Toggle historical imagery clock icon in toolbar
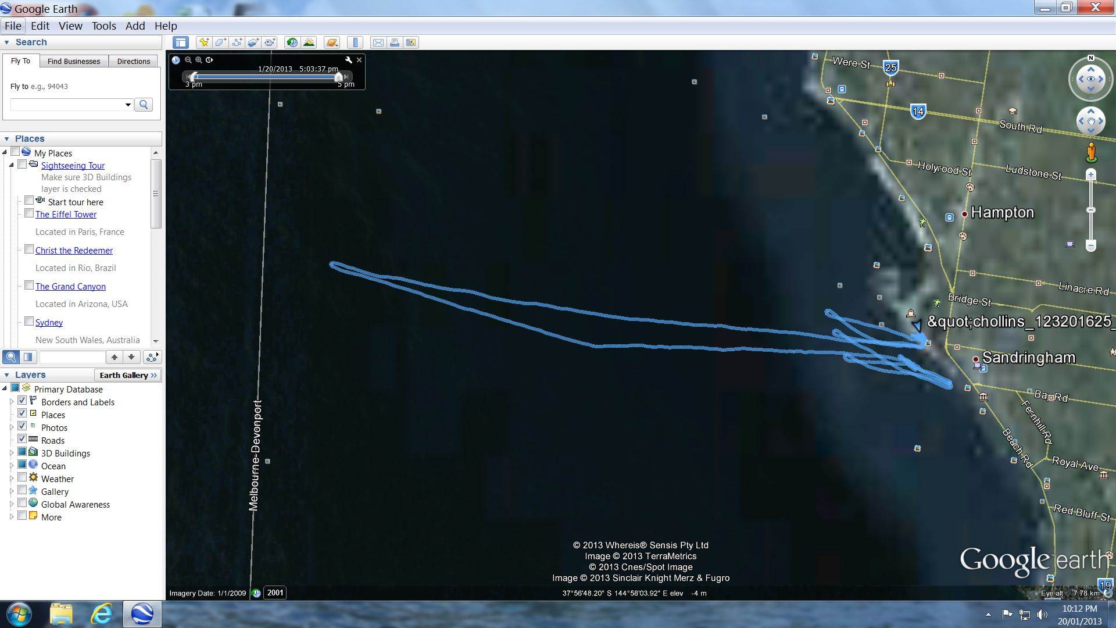The width and height of the screenshot is (1116, 628). (292, 42)
